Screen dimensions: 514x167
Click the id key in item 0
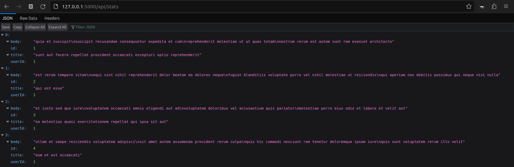coord(14,48)
